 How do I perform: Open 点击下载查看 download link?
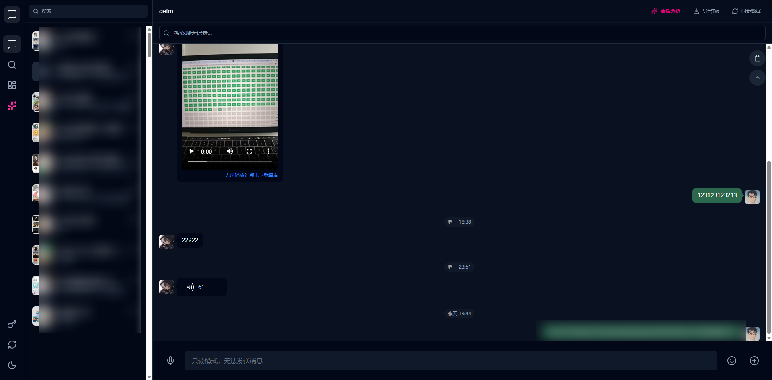coord(263,175)
